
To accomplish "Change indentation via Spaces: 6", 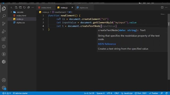I will [x=100, y=93].
